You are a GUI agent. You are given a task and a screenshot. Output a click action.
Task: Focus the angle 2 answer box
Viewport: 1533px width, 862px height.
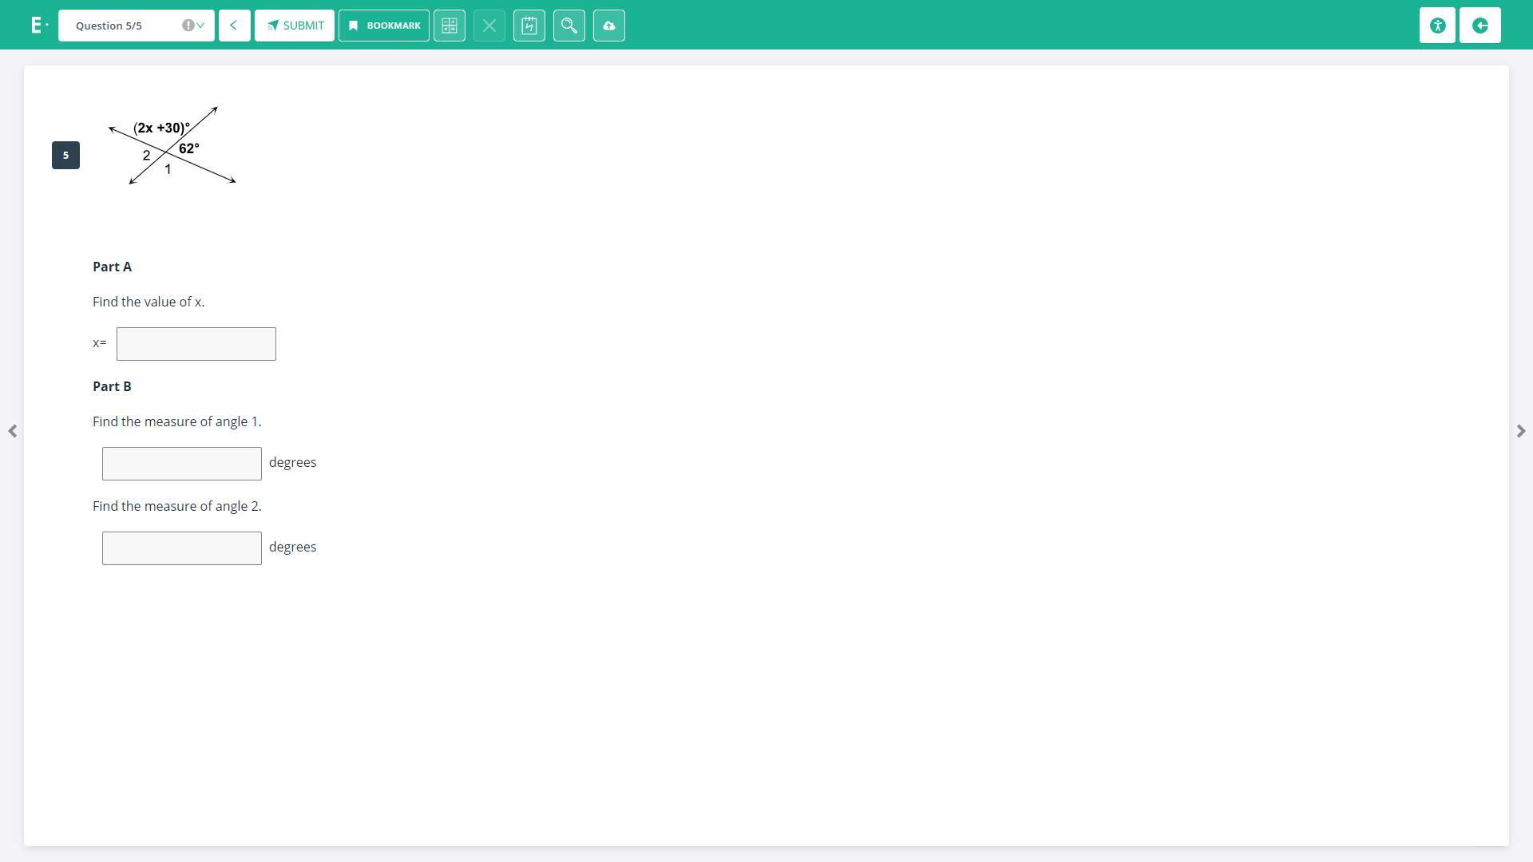[182, 548]
